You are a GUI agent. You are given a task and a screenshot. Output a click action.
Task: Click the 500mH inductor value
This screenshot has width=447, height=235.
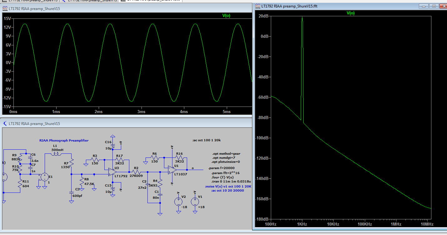(57, 150)
